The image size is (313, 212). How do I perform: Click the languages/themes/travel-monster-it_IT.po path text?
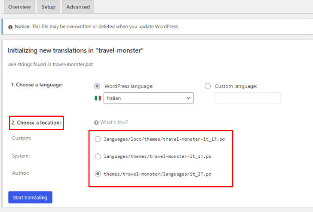pos(157,156)
